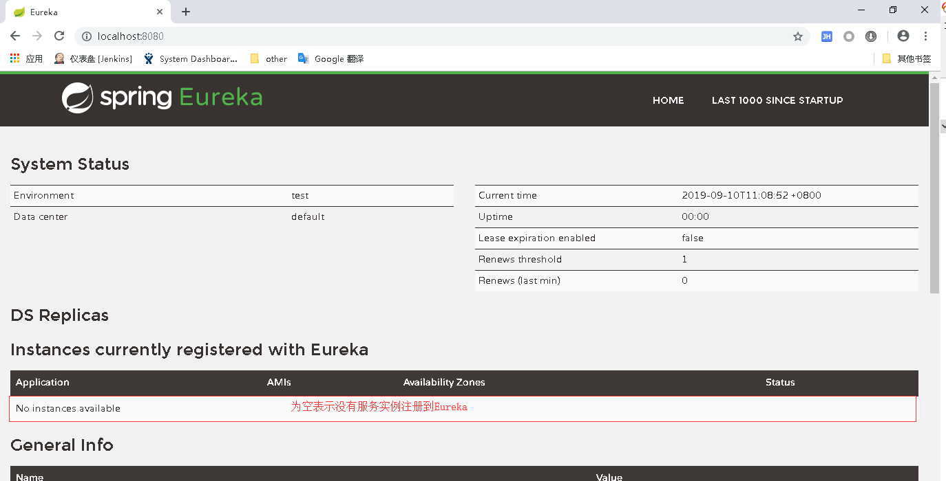Close the Eureka browser tab

click(x=160, y=12)
